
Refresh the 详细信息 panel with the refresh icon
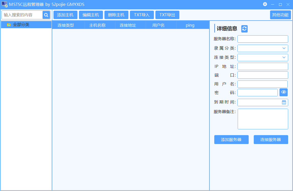[x=244, y=29]
